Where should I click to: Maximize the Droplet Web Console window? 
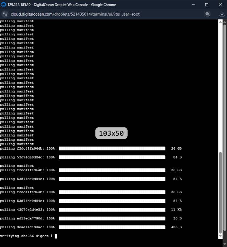click(x=207, y=5)
